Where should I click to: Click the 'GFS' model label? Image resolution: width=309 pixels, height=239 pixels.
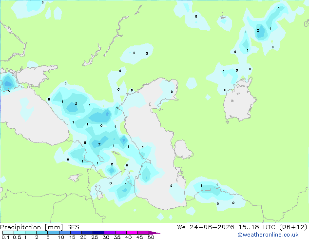tap(73, 227)
